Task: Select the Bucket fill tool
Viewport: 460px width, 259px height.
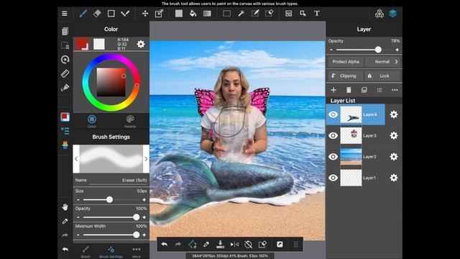Action: tap(193, 14)
